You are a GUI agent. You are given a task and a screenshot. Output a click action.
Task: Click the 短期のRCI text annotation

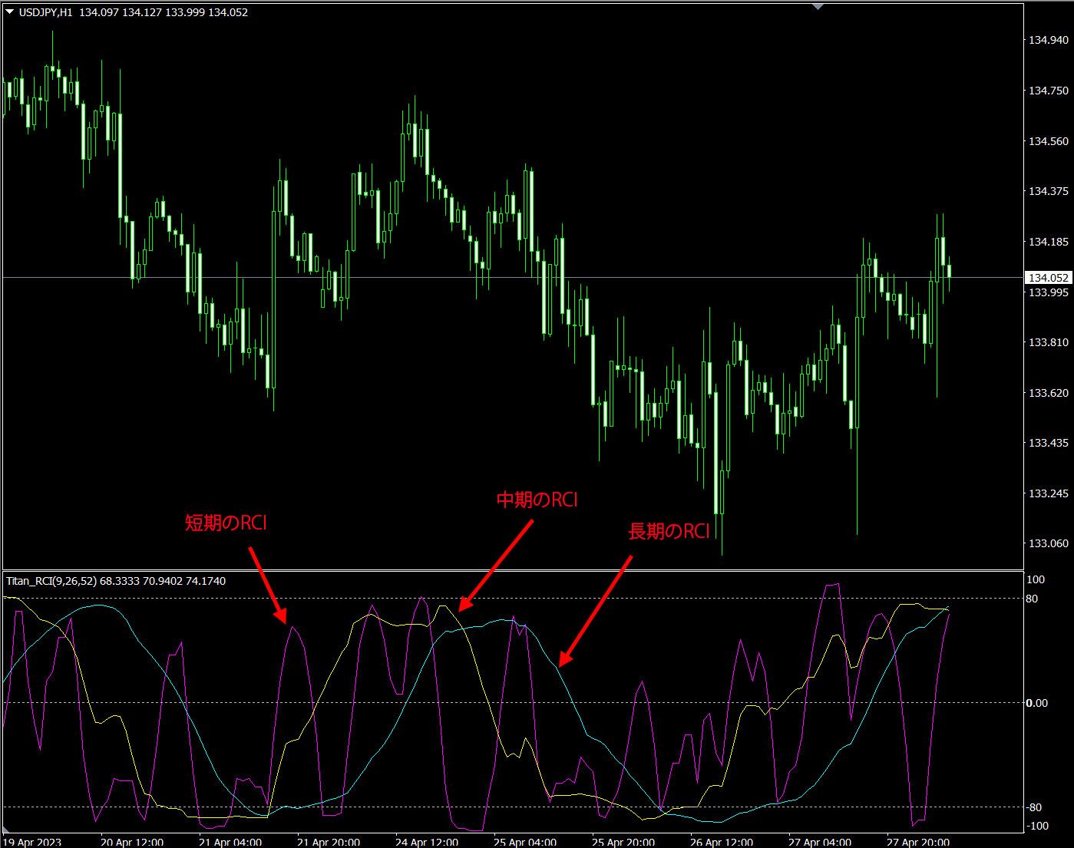pos(226,523)
